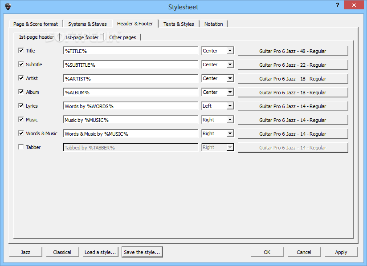Click the Tabbed by %TABBER% field
The height and width of the screenshot is (266, 367).
(x=130, y=147)
